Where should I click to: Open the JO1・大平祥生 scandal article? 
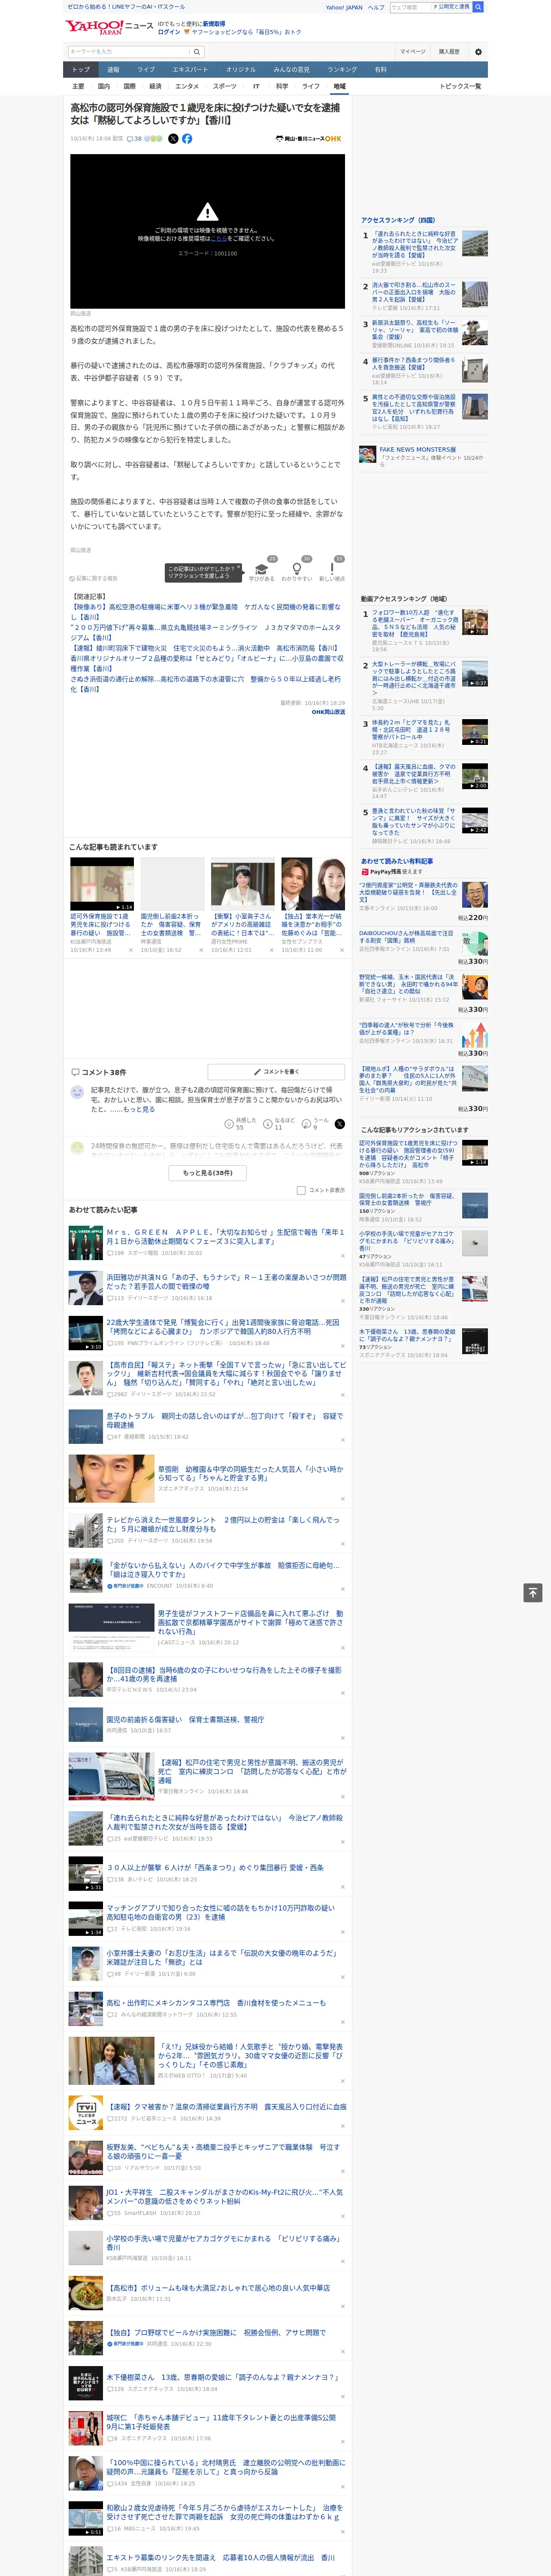click(x=225, y=2196)
